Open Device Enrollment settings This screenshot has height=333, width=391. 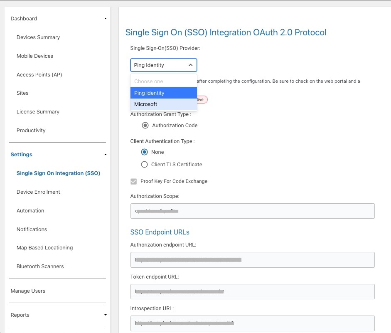[38, 192]
